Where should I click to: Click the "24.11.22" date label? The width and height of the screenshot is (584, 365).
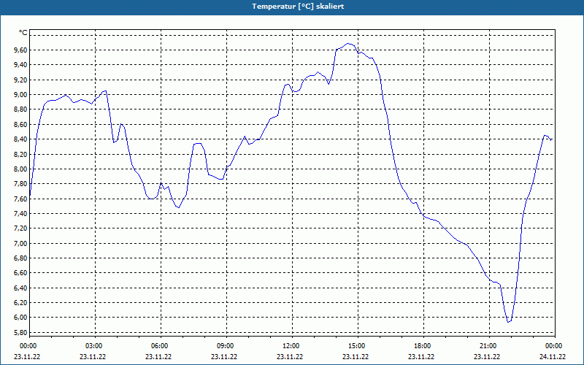click(x=553, y=356)
